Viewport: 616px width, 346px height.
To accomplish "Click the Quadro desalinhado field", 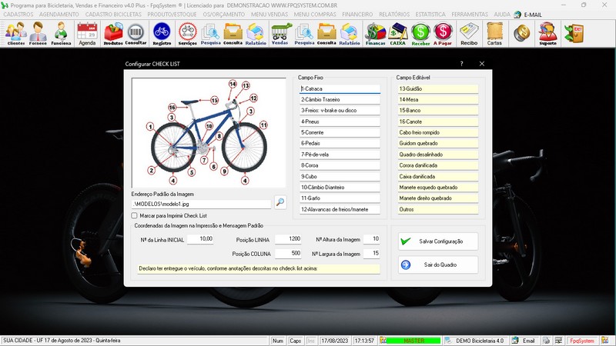I will pyautogui.click(x=438, y=155).
